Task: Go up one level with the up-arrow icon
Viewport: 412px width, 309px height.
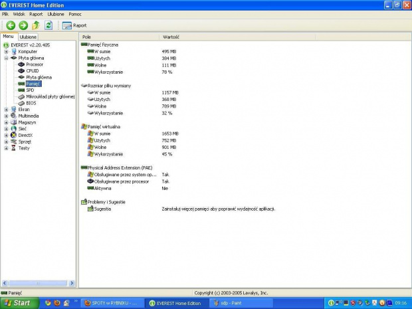Action: click(x=36, y=25)
